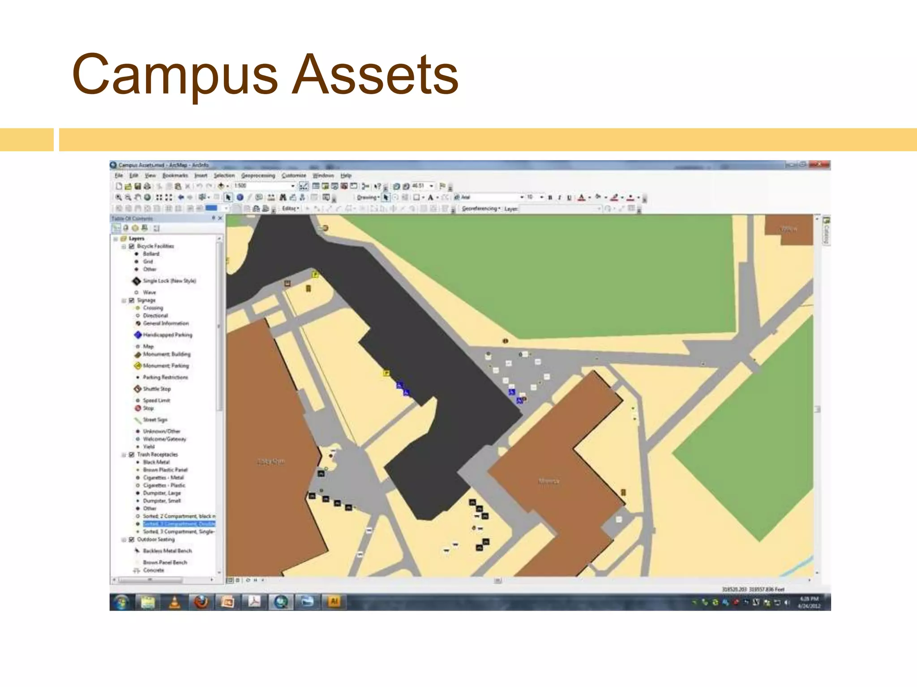This screenshot has height=687, width=917.
Task: Open the Editor menu dropdown
Action: [291, 208]
